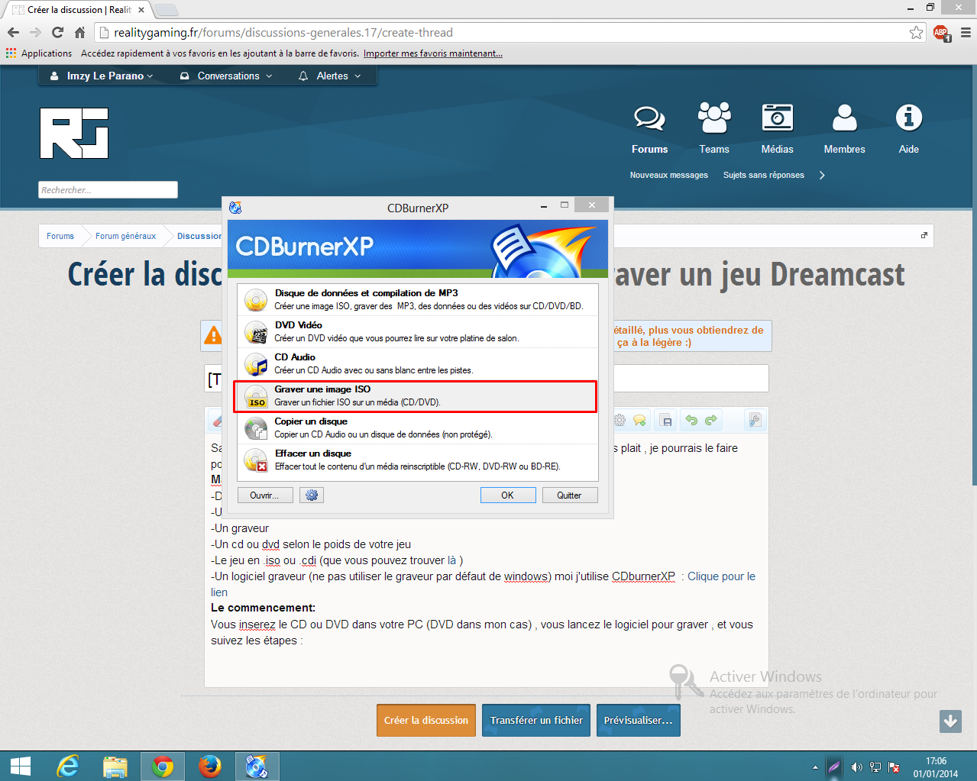Image resolution: width=977 pixels, height=781 pixels.
Task: Bookmark page with the star icon
Action: pos(916,32)
